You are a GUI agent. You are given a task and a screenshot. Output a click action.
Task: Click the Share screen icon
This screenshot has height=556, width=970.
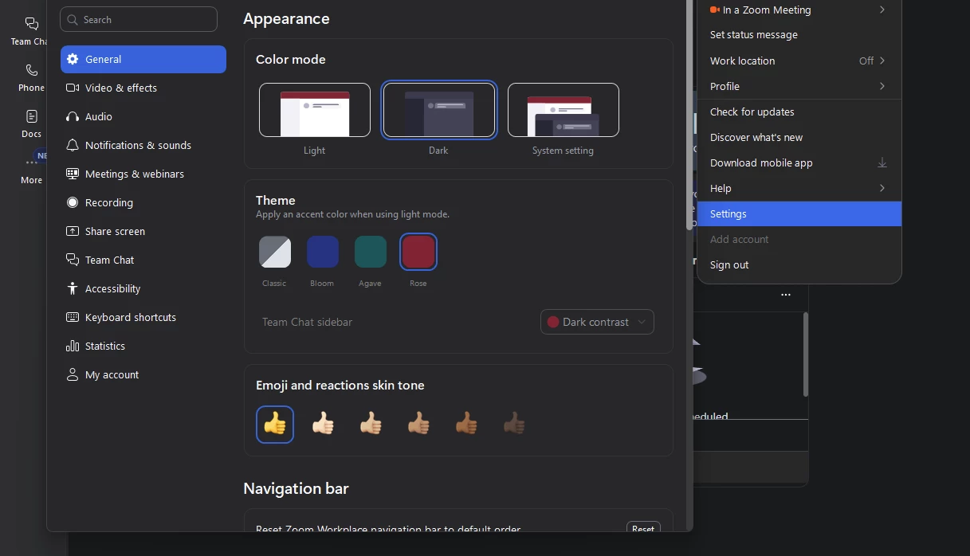coord(73,231)
